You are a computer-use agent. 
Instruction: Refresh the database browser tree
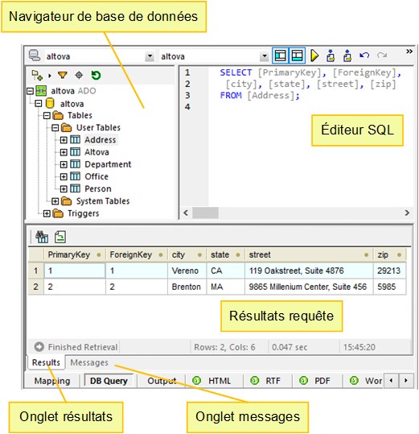[x=96, y=75]
